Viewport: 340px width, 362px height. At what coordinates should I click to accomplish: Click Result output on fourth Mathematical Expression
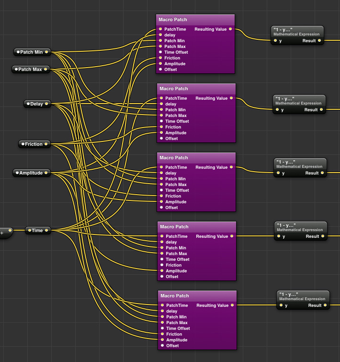[322, 236]
